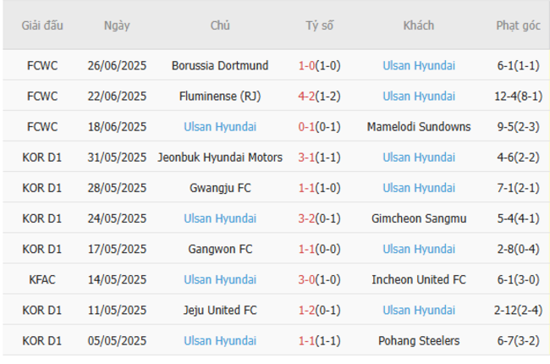Open the Jeonbuk Hyundai Motors team
The height and width of the screenshot is (364, 550).
coord(220,157)
